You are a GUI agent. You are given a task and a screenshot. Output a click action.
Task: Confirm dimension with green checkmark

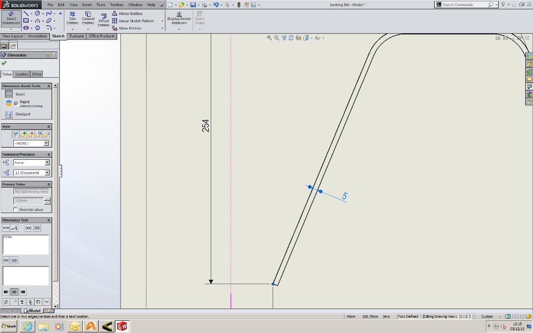pyautogui.click(x=4, y=63)
